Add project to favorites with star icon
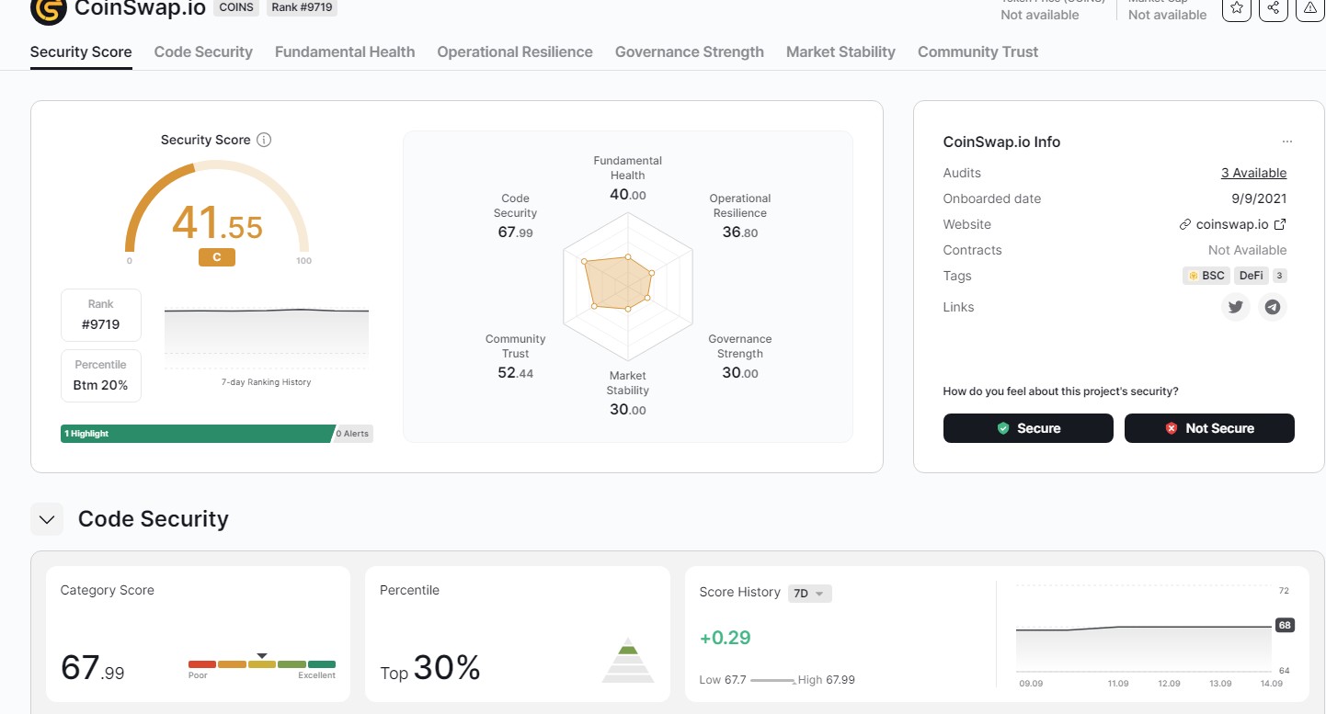 click(1237, 7)
